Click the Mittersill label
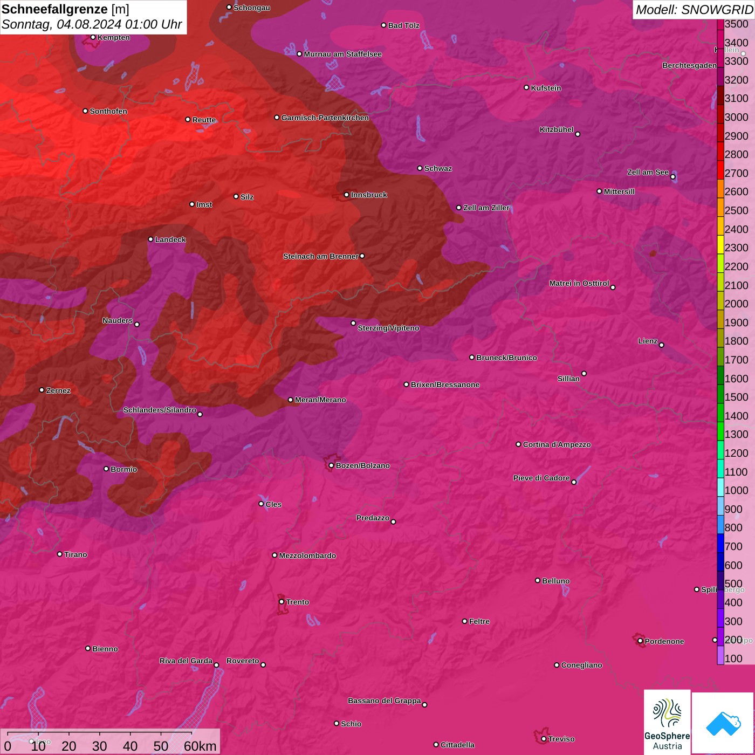 619,191
